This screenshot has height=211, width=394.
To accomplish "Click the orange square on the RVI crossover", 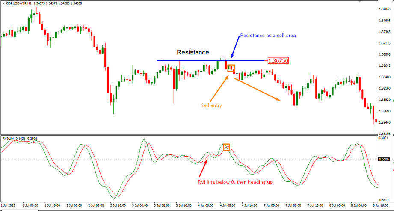I will 226,147.
